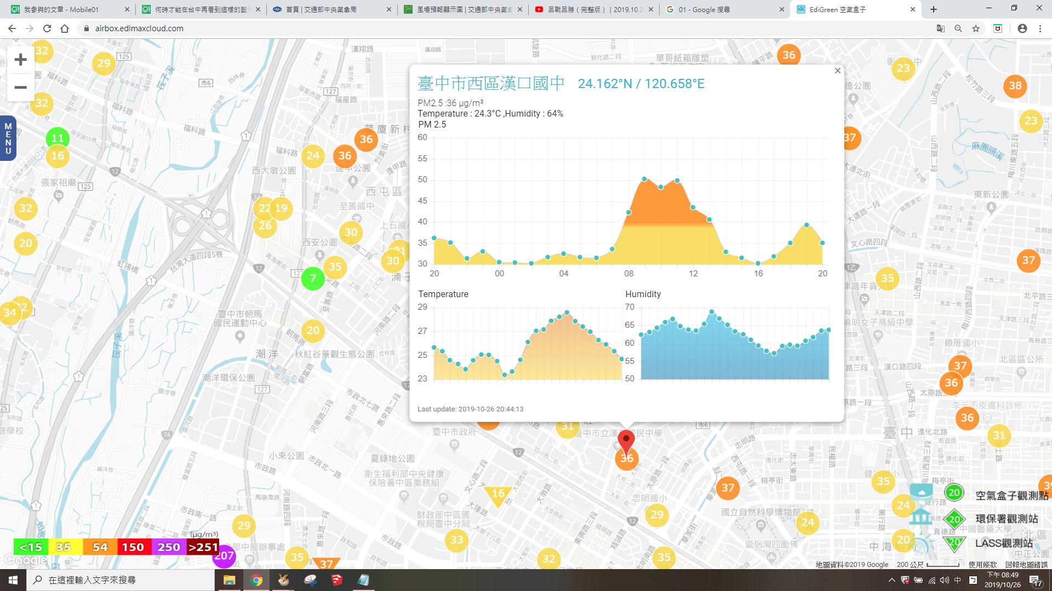Click the station title 臺中市西區漢口國中
This screenshot has width=1052, height=591.
point(491,83)
